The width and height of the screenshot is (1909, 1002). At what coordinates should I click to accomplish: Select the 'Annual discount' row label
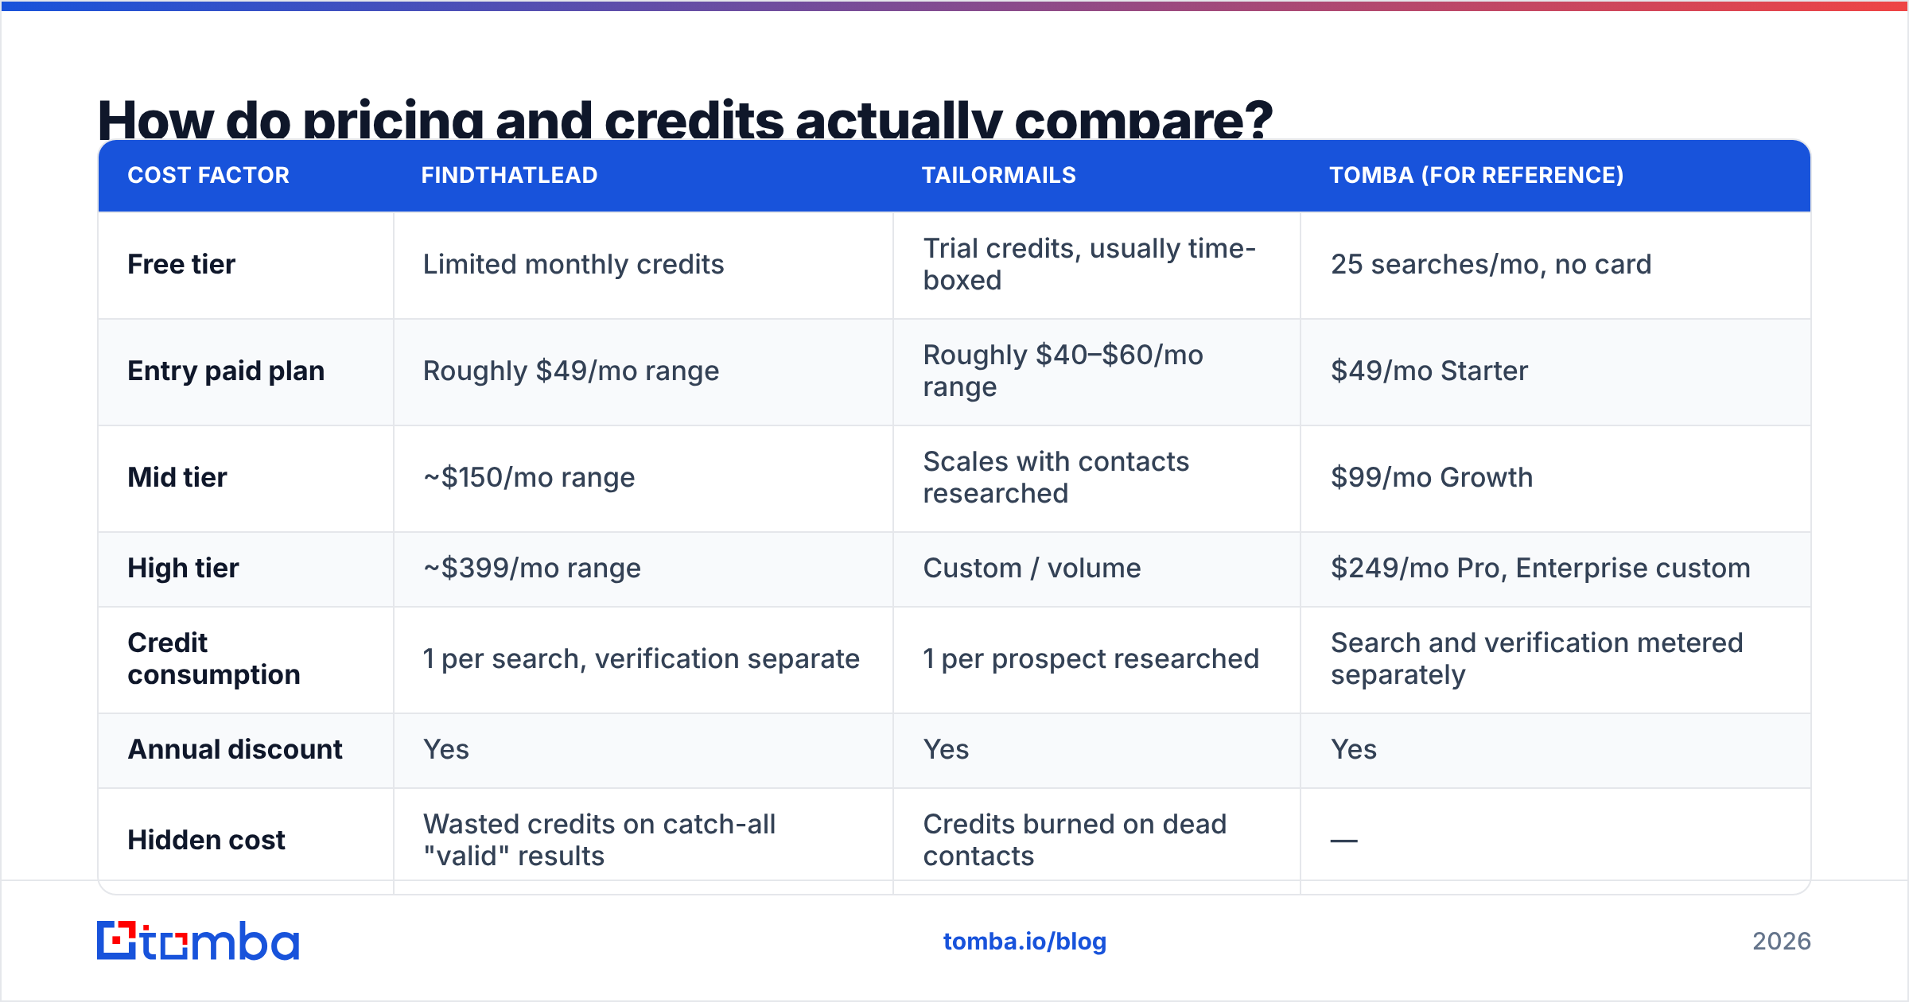[x=235, y=750]
